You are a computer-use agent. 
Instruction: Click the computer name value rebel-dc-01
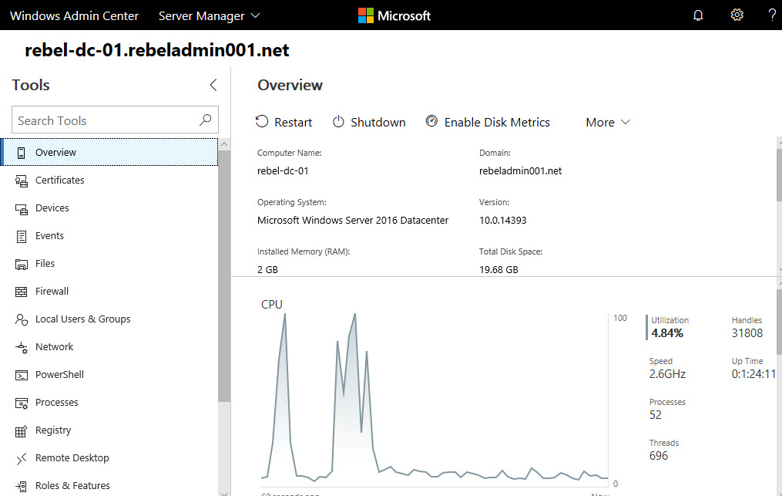(x=283, y=170)
